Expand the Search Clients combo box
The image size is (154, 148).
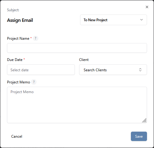[113, 70]
